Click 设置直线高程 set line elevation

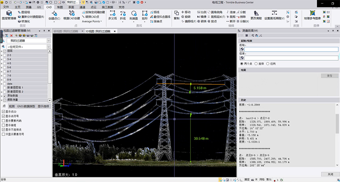[274, 15]
